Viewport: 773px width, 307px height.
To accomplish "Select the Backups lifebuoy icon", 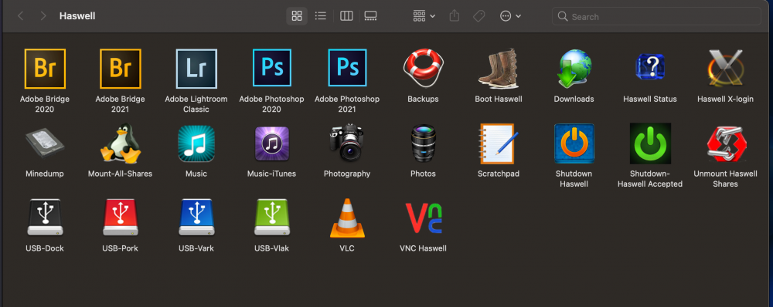I will [423, 67].
